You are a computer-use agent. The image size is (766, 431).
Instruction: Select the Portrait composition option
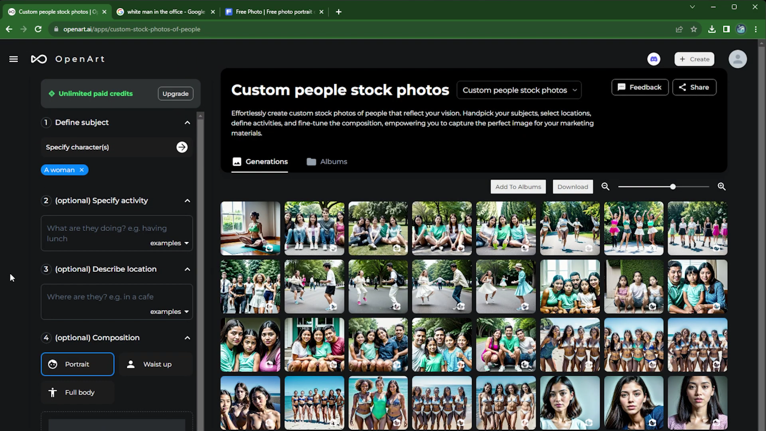77,364
